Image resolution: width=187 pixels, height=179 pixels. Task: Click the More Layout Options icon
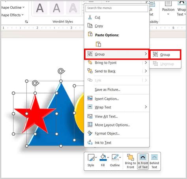click(x=90, y=125)
